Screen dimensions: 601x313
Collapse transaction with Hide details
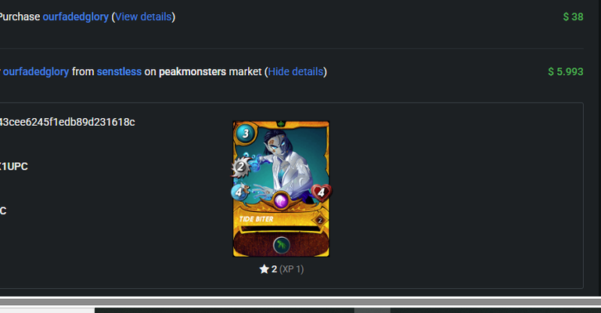296,72
